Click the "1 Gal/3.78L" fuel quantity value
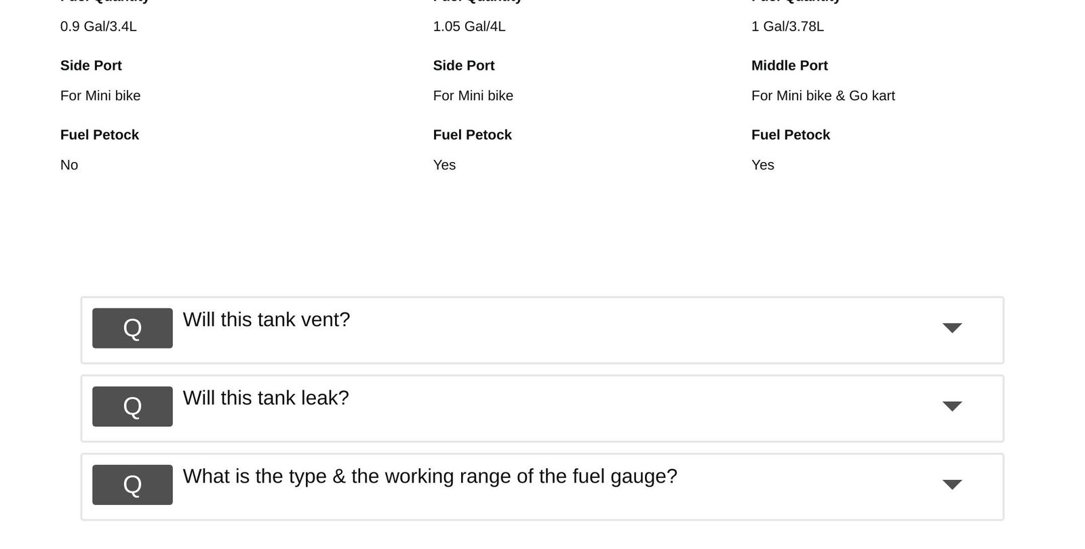The height and width of the screenshot is (549, 1085). (787, 26)
